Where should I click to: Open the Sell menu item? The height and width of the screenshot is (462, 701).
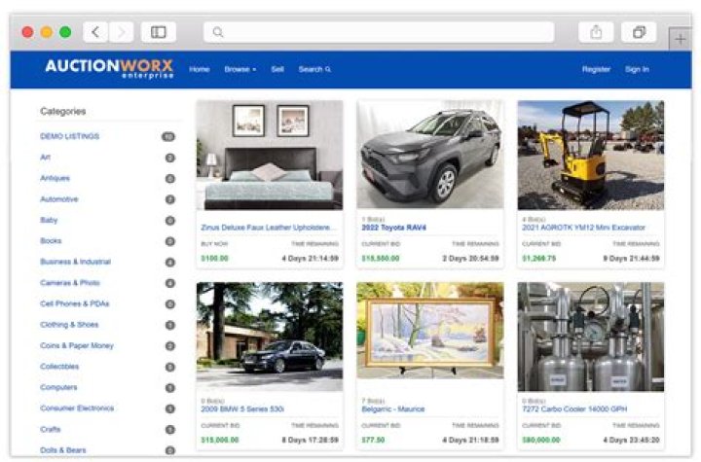coord(277,70)
